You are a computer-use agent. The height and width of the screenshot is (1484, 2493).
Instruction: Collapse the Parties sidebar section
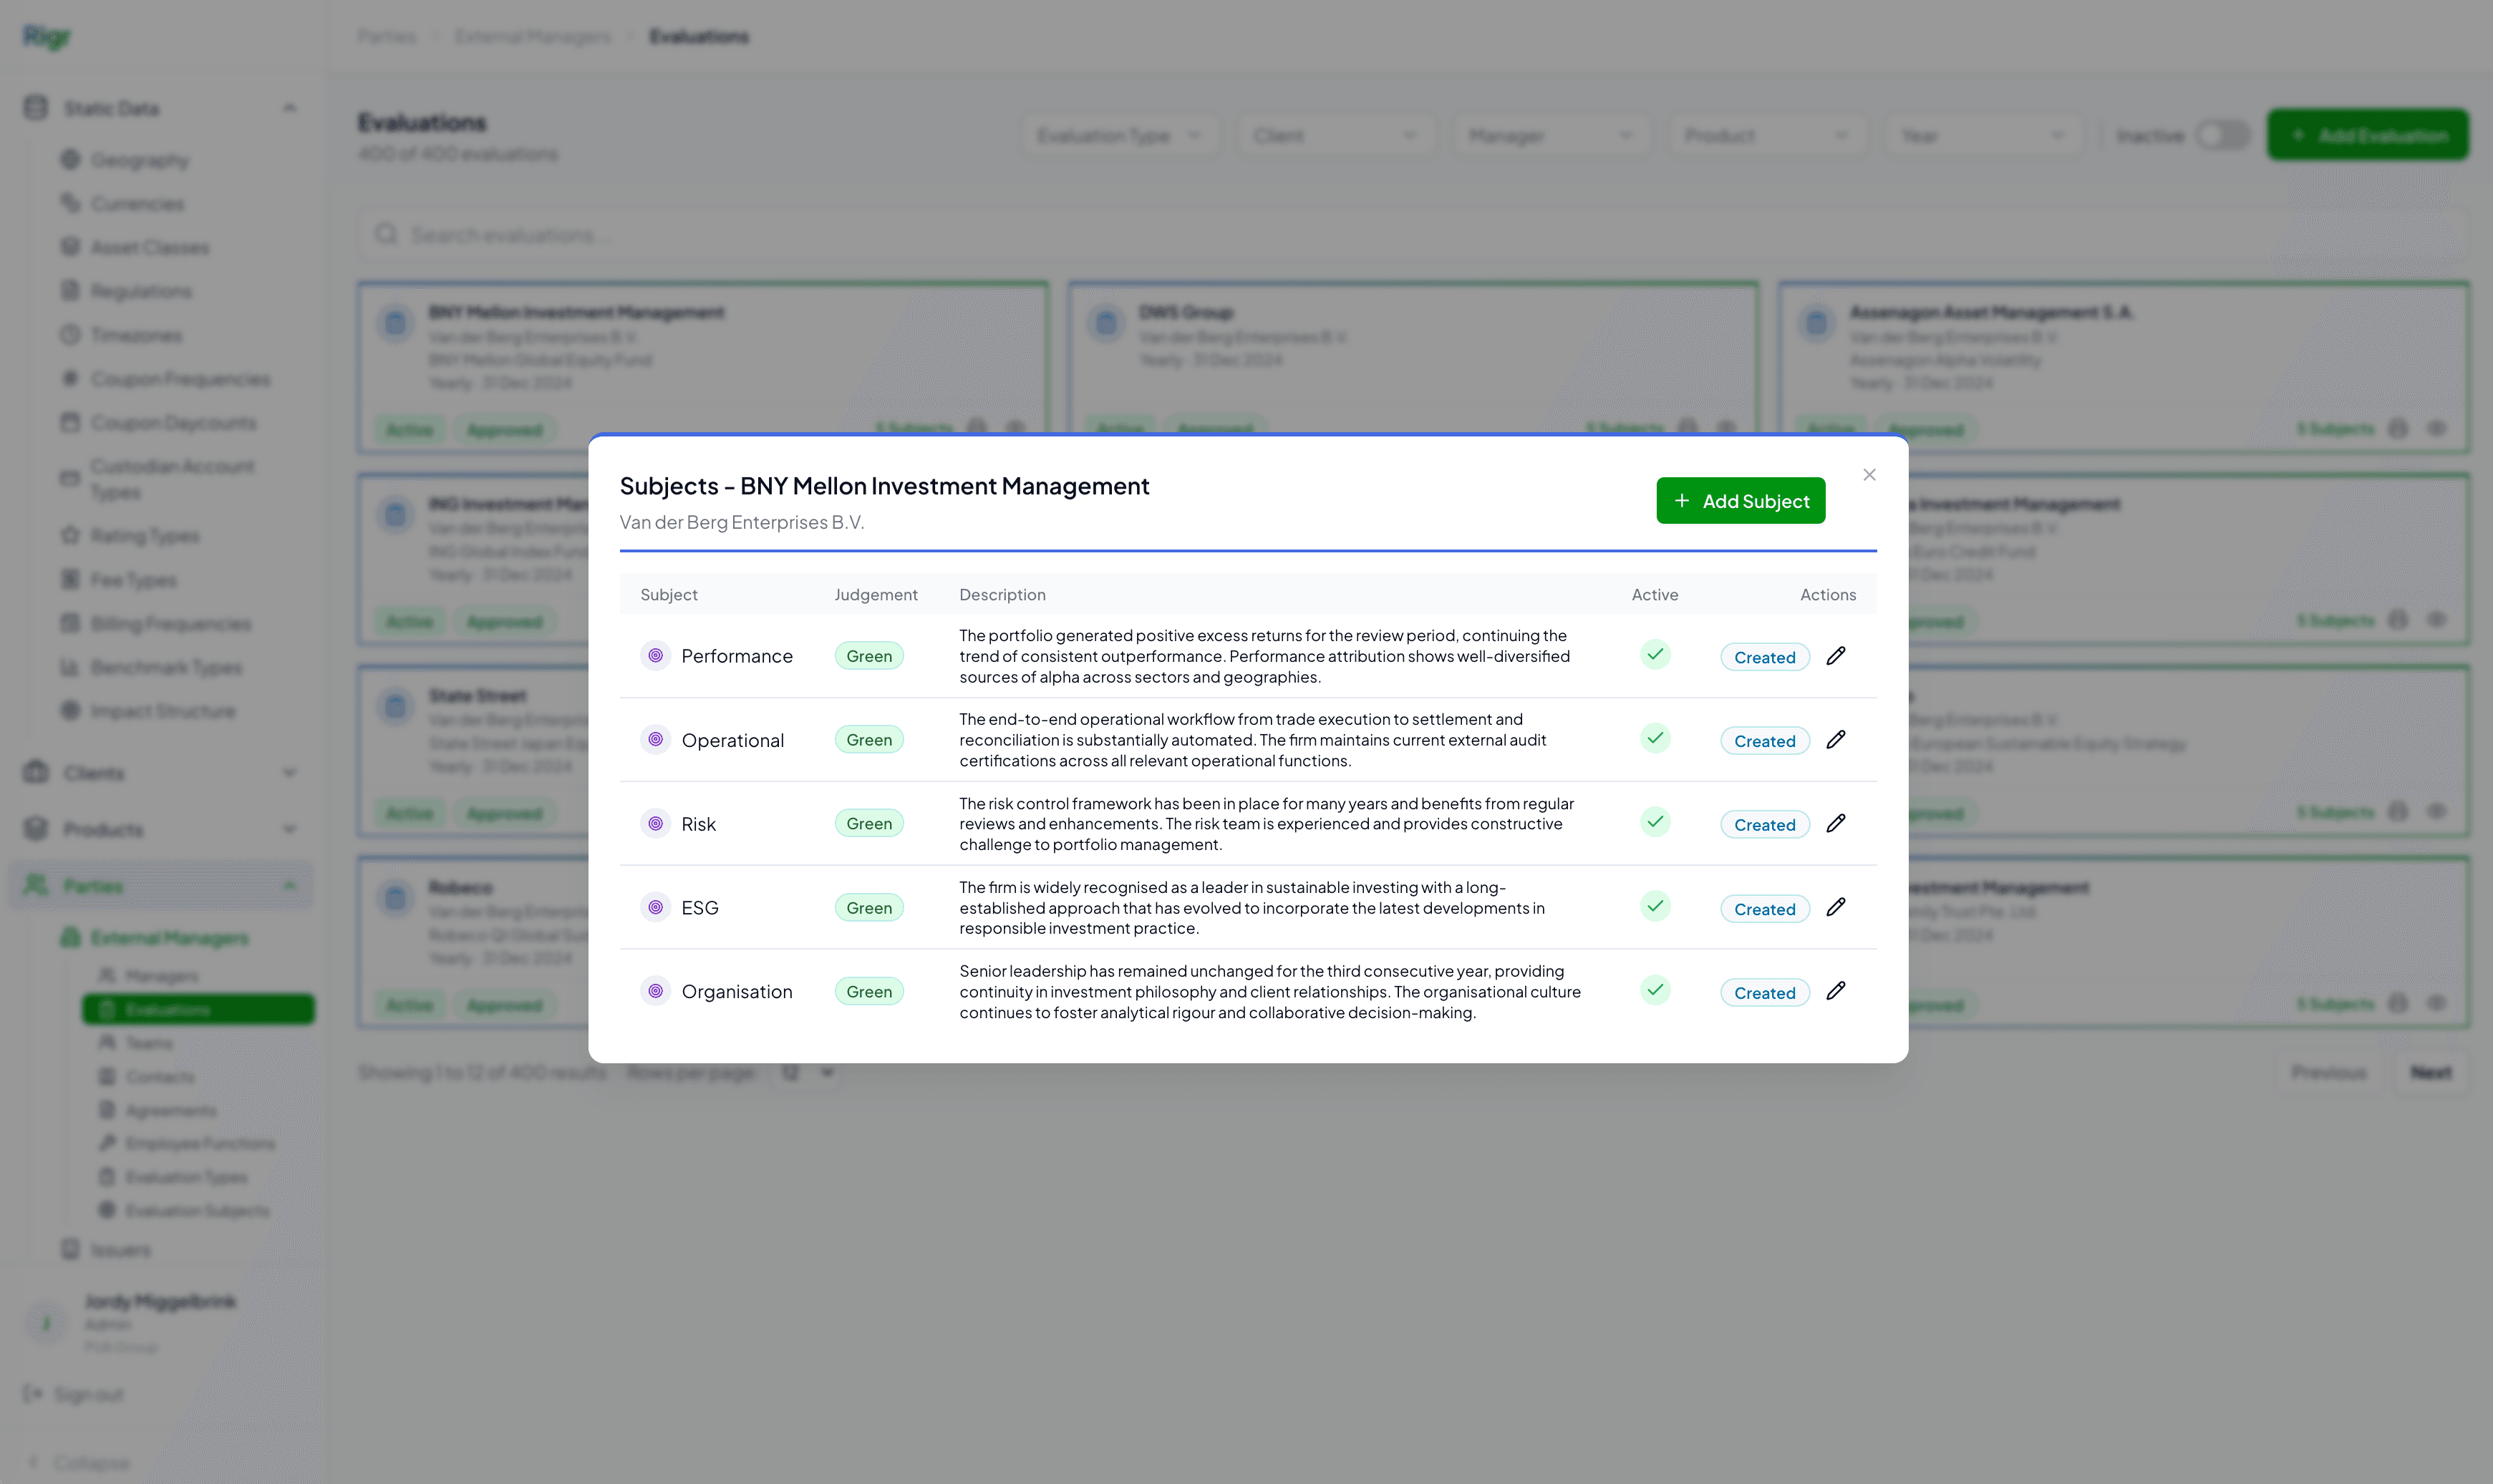(162, 886)
